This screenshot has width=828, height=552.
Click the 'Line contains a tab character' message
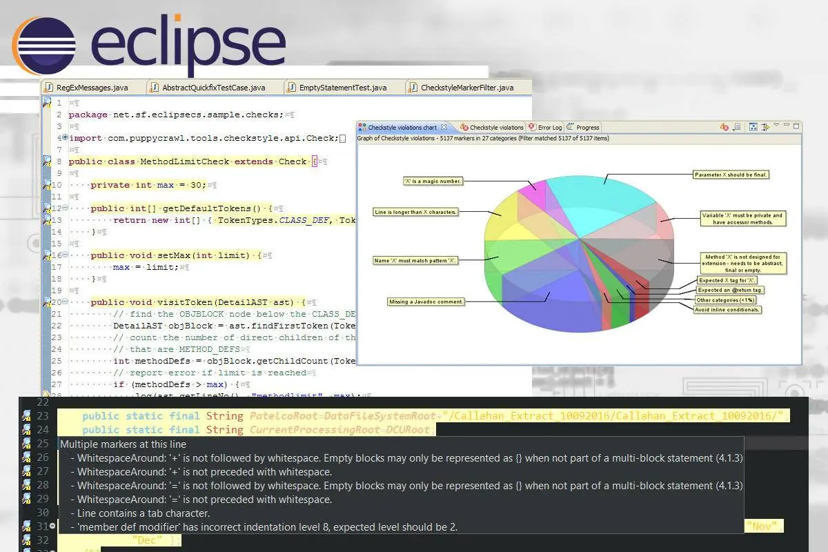click(x=144, y=513)
